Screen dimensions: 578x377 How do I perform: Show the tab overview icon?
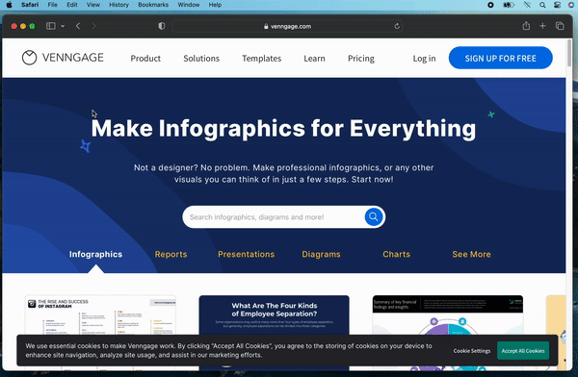(x=560, y=26)
